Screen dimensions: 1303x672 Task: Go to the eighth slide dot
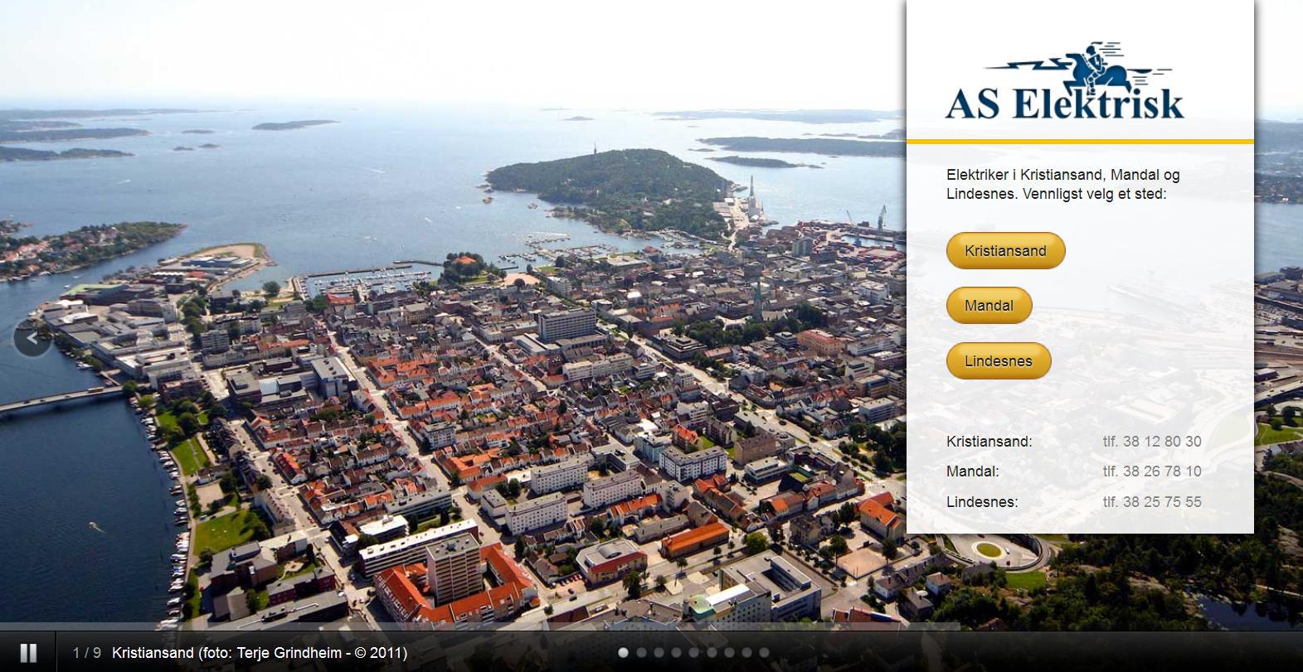746,653
